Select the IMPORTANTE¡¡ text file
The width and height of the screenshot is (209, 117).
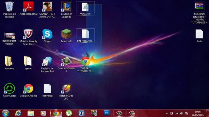pos(85,34)
